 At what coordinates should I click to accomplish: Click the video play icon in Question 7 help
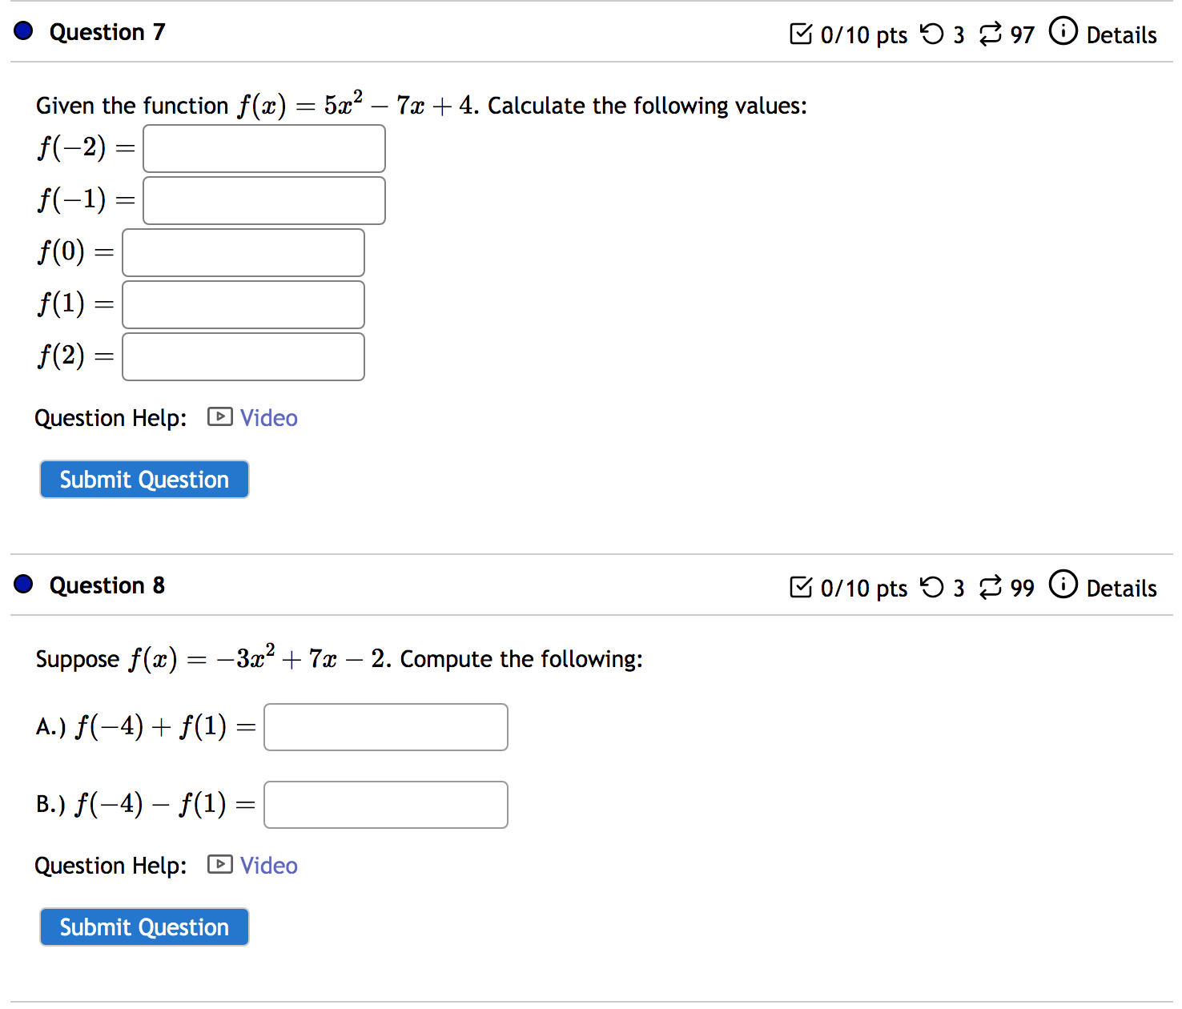click(x=219, y=417)
